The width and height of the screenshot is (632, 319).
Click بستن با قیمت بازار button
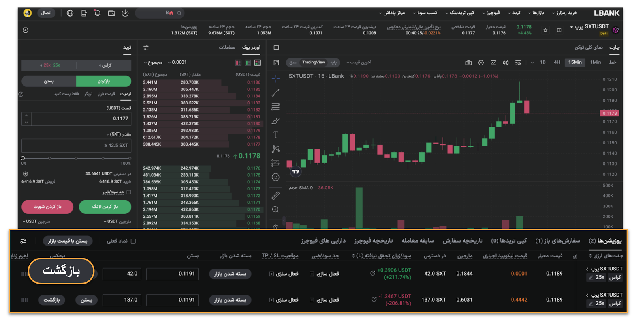68,241
